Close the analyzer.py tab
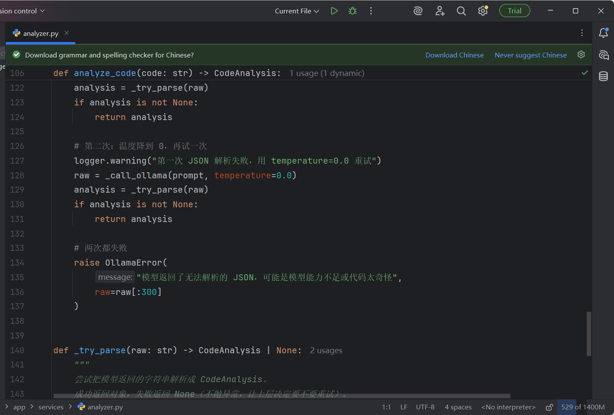This screenshot has height=415, width=614. [x=67, y=33]
